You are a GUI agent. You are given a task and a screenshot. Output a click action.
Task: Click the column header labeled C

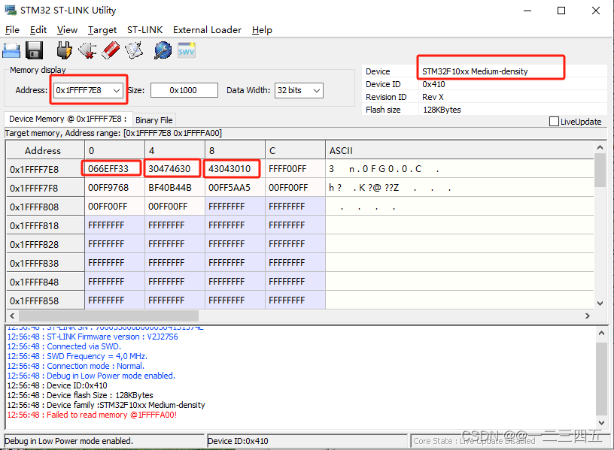[295, 150]
